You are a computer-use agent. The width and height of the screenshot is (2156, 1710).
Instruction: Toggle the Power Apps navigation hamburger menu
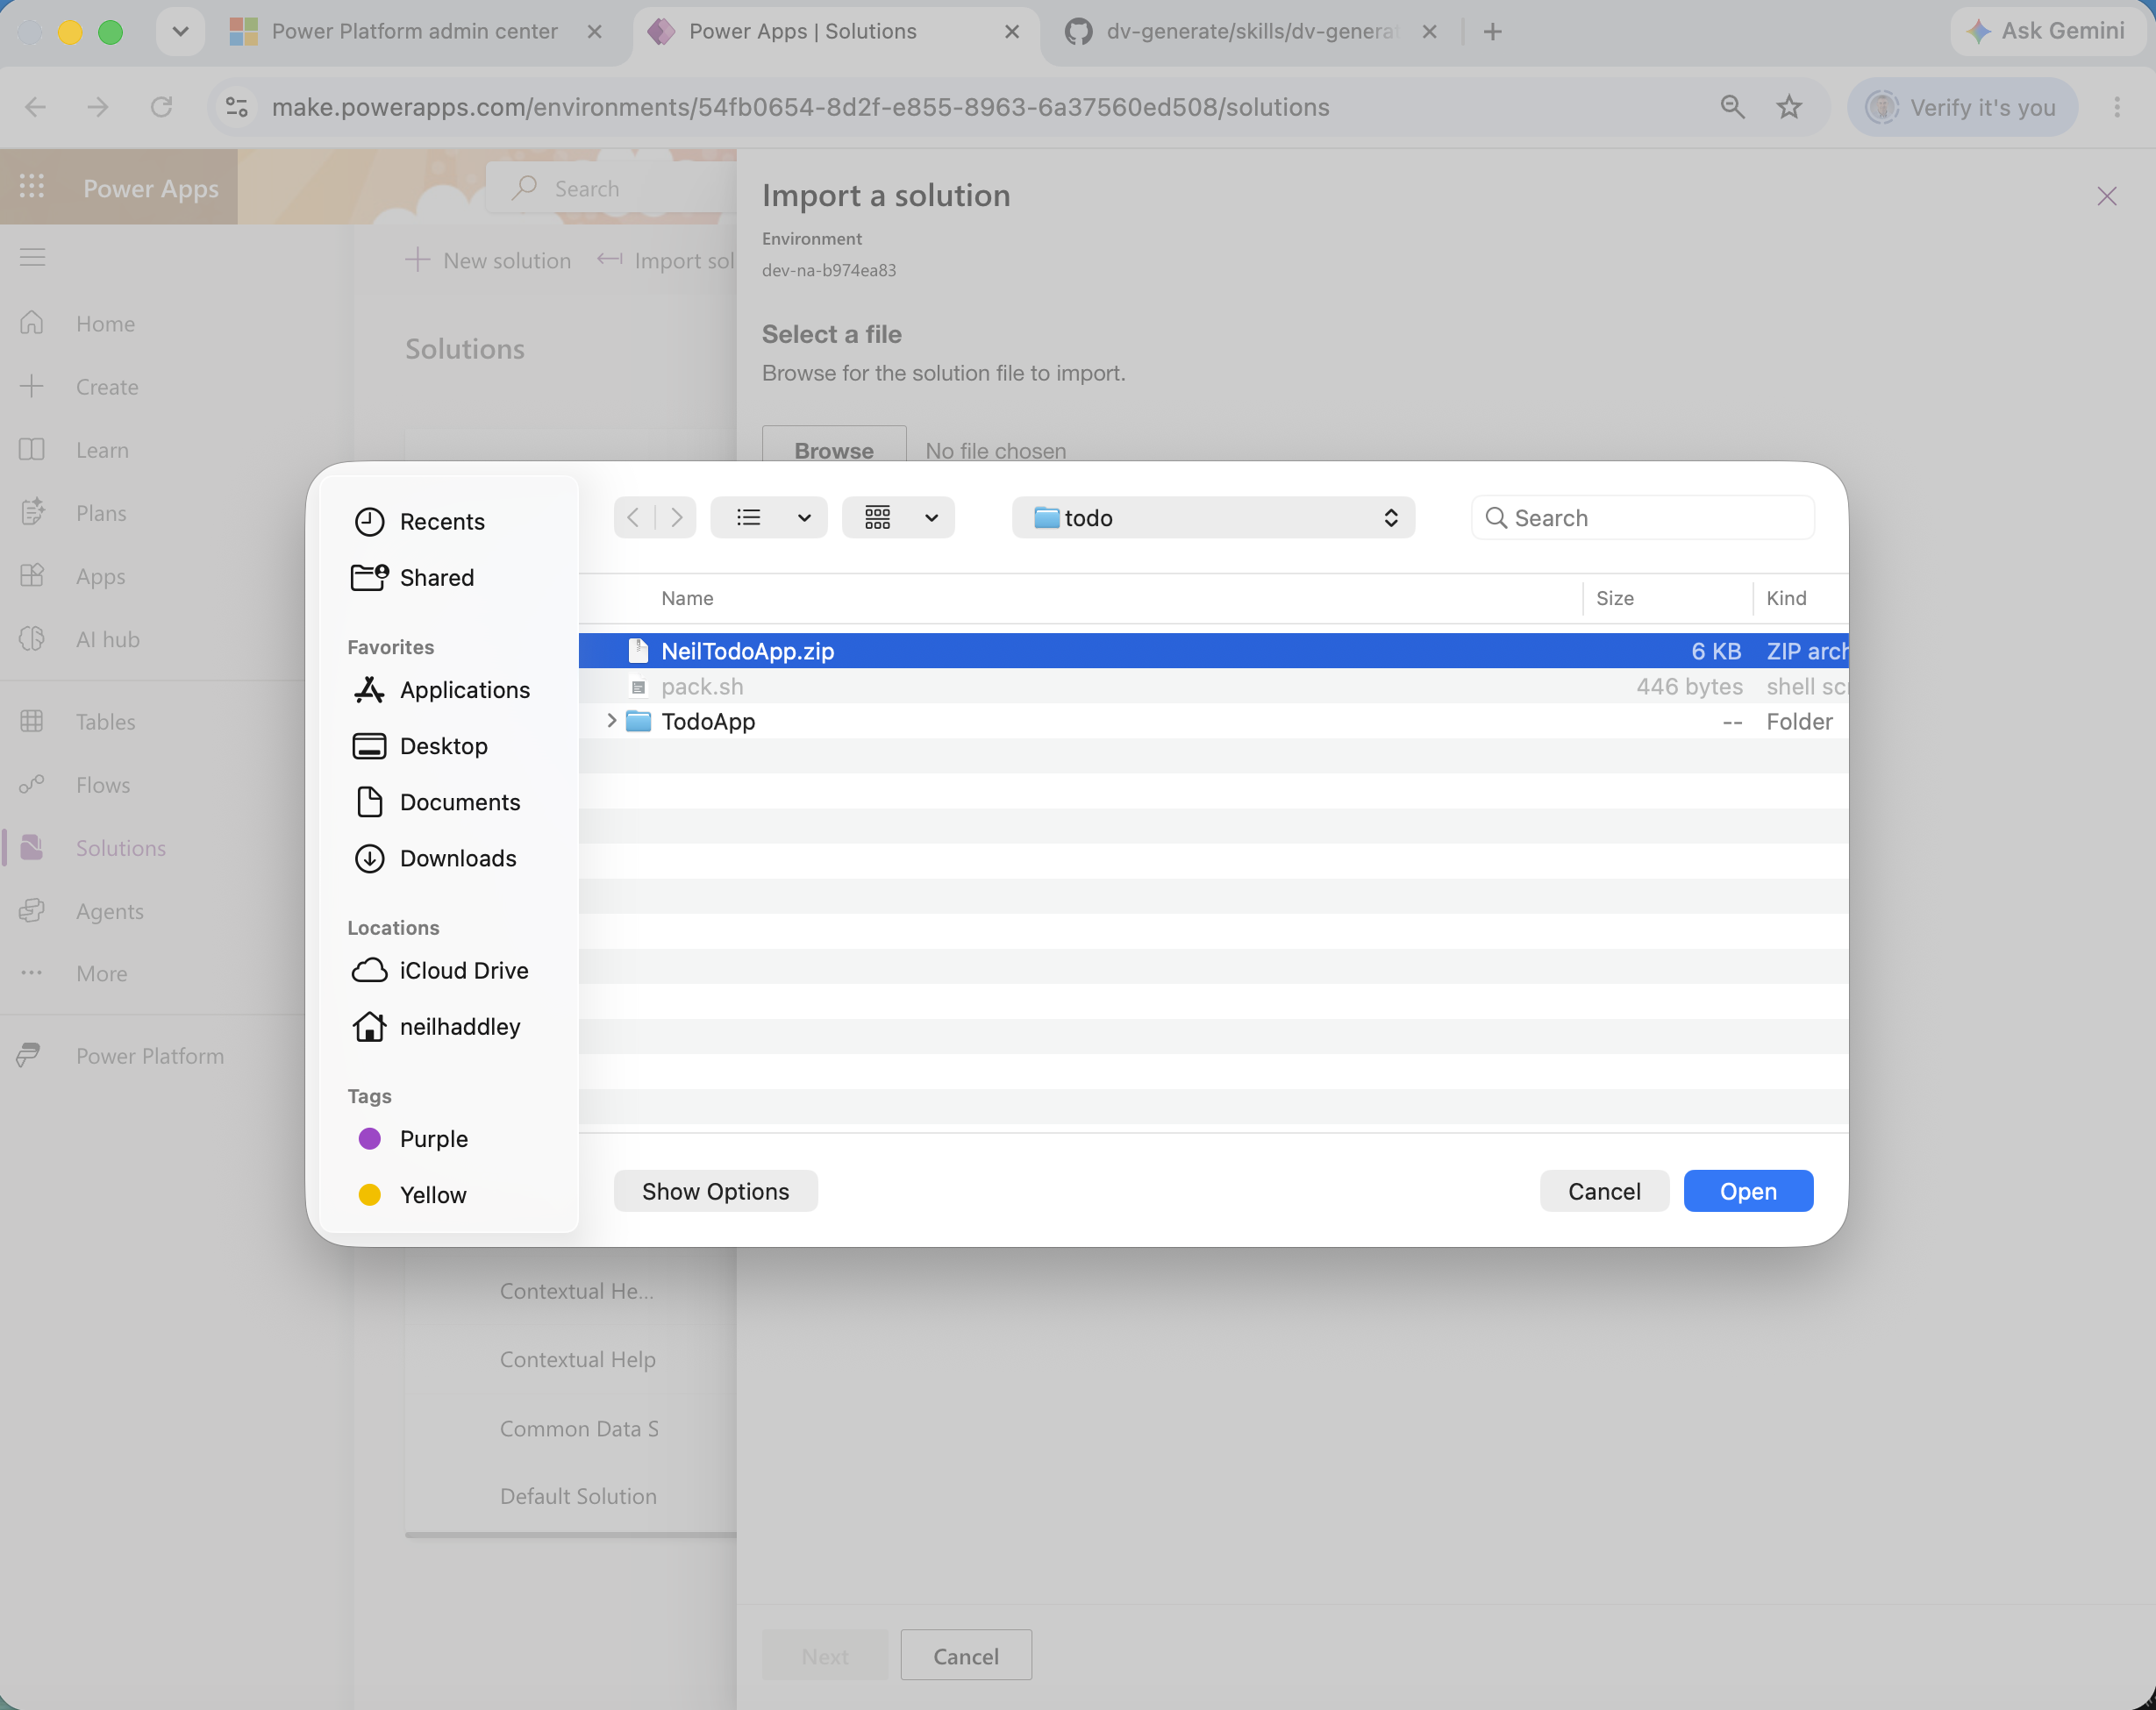(x=32, y=257)
